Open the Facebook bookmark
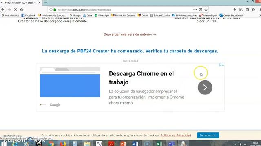 [28, 15]
